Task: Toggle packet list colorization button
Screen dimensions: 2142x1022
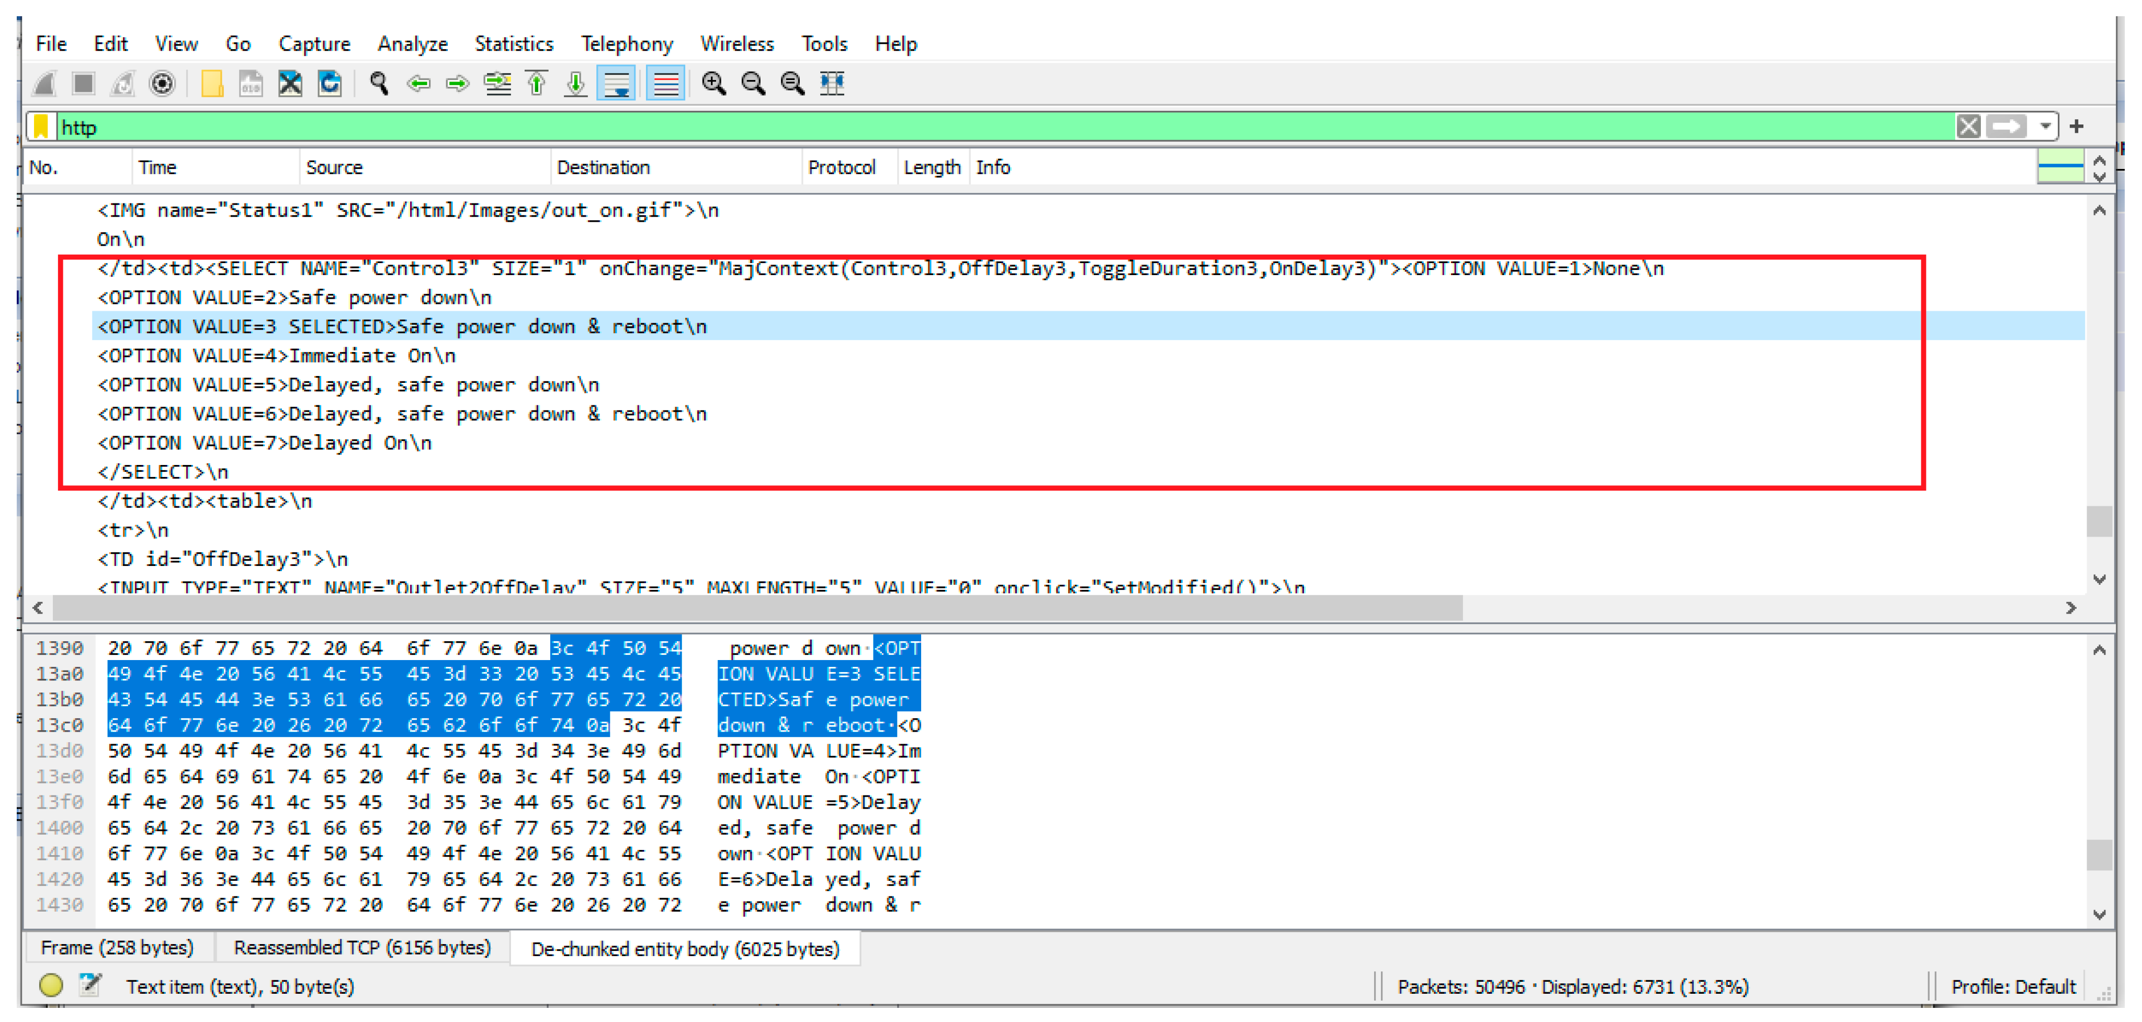Action: coord(665,83)
